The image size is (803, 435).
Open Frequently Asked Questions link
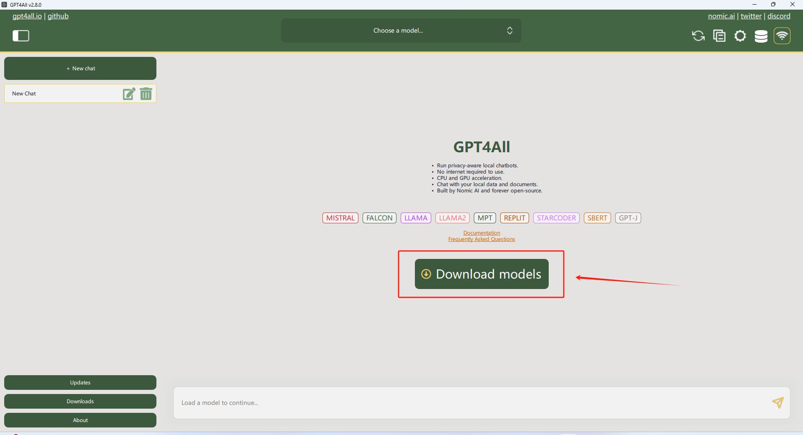pos(482,239)
